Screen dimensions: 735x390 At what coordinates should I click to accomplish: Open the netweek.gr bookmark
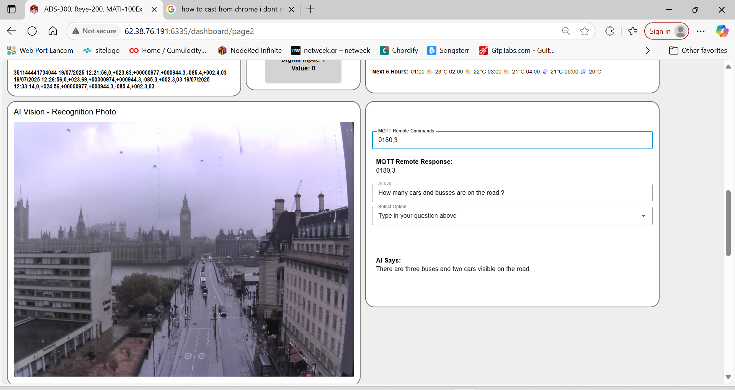click(x=331, y=51)
